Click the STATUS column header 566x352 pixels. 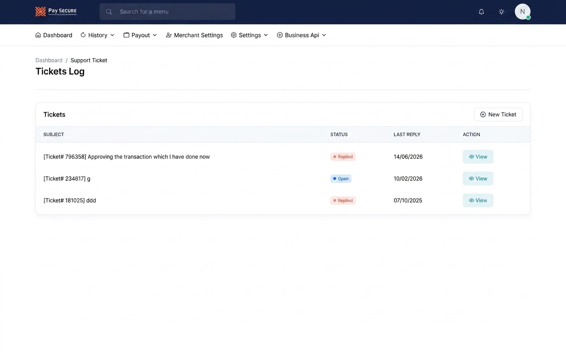tap(339, 135)
